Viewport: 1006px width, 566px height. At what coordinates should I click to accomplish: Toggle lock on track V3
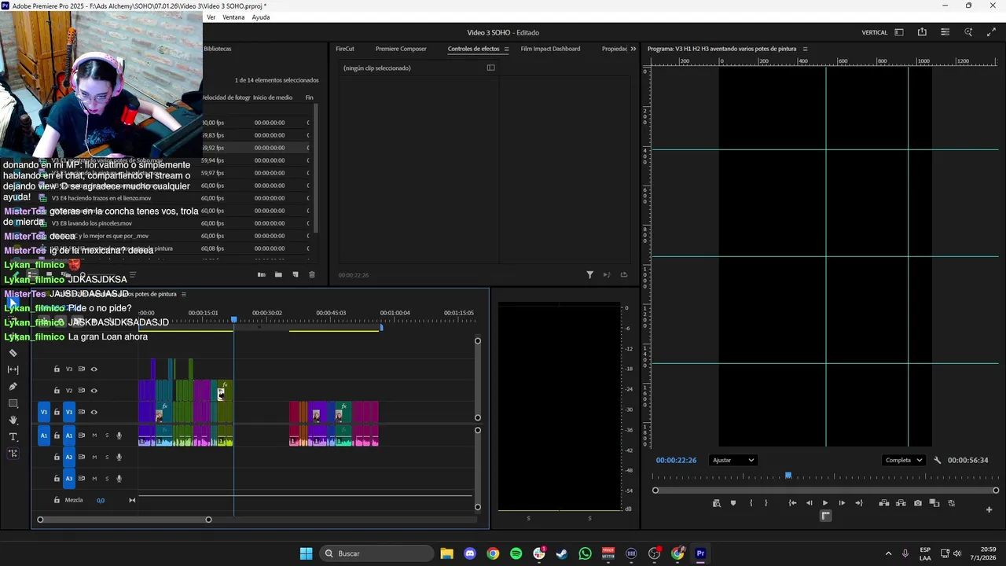(57, 369)
